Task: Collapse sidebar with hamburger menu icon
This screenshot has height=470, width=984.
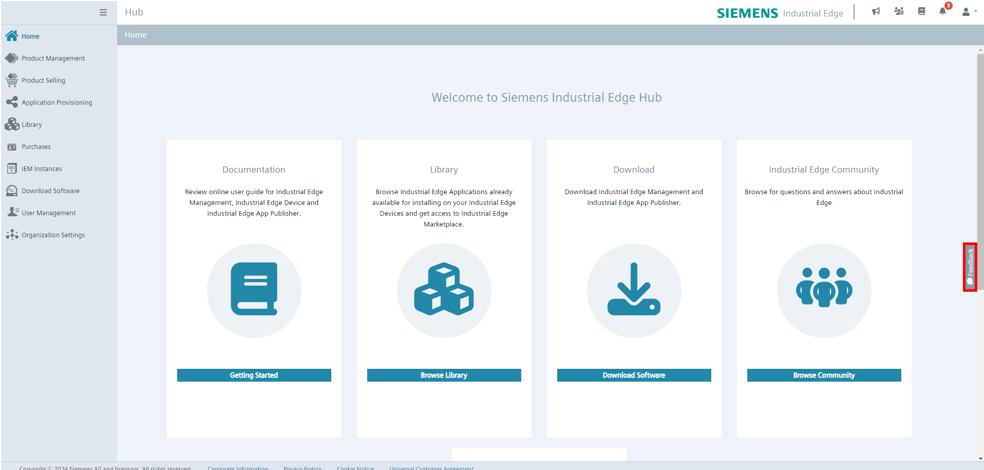Action: coord(103,12)
